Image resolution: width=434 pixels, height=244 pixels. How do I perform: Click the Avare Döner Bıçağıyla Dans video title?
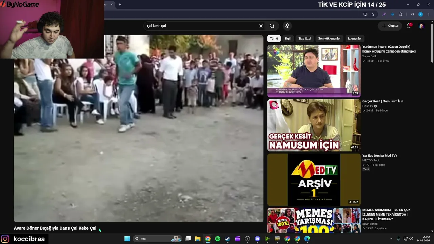55,228
